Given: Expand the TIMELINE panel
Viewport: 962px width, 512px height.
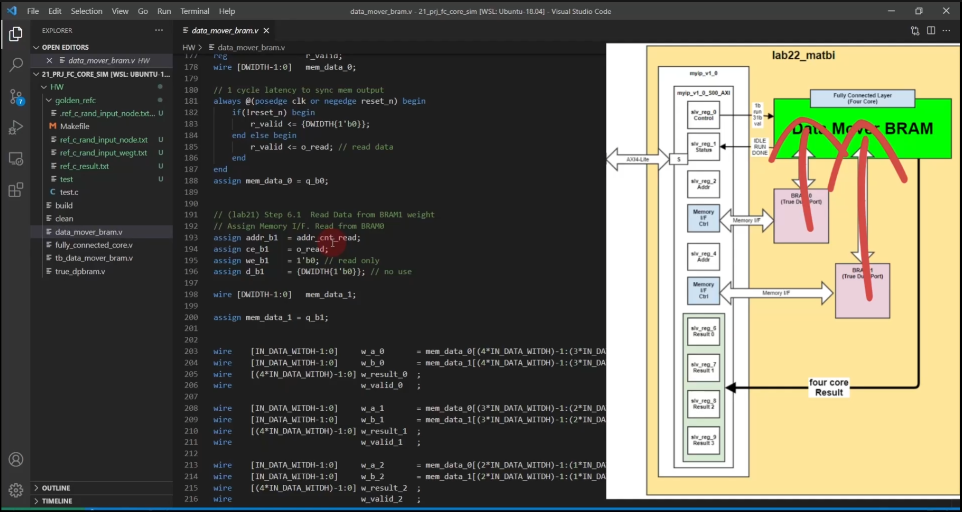Looking at the screenshot, I should (57, 501).
